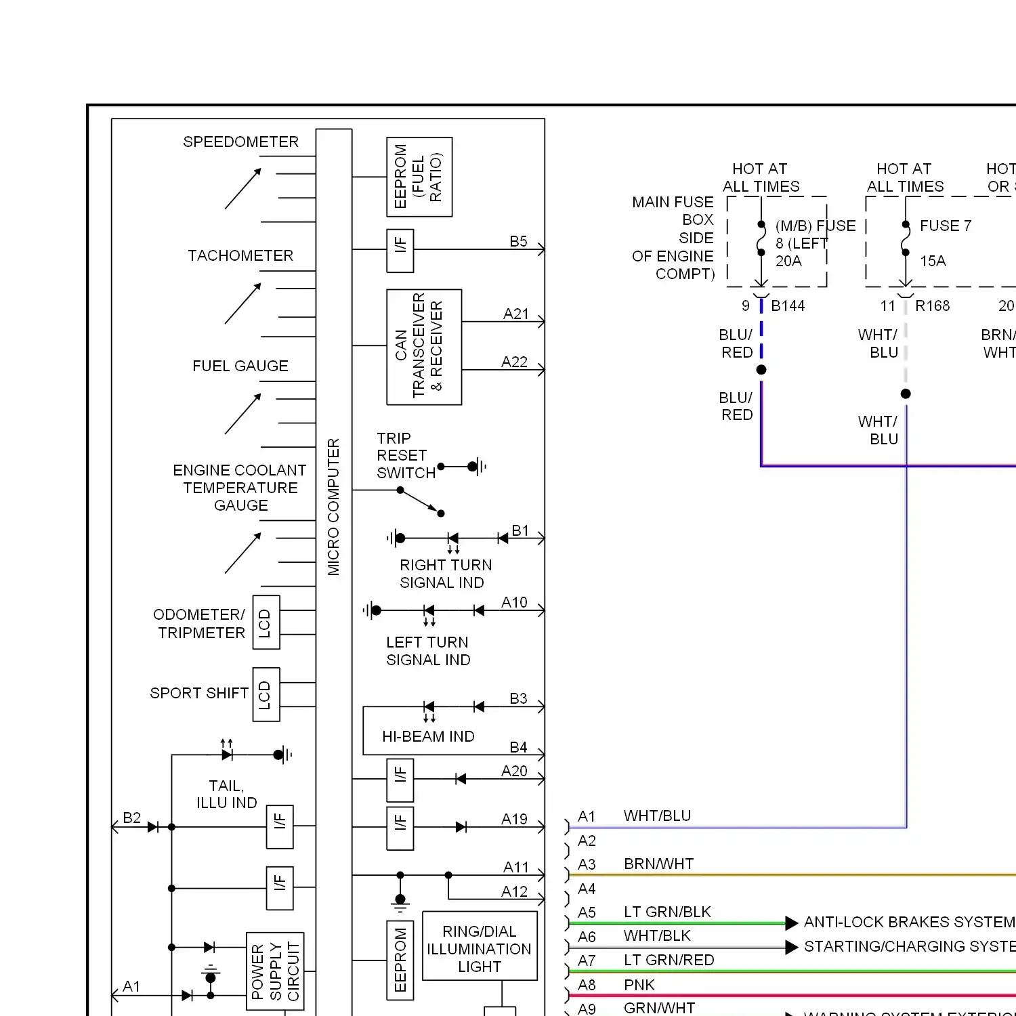Image resolution: width=1016 pixels, height=1016 pixels.
Task: Click connector pin label A7
Action: [587, 960]
